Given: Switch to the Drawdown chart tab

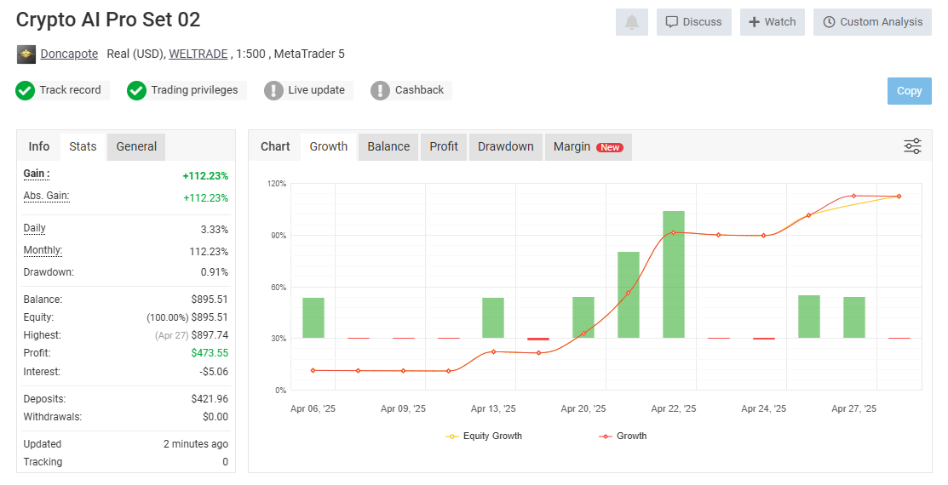Looking at the screenshot, I should pyautogui.click(x=505, y=146).
